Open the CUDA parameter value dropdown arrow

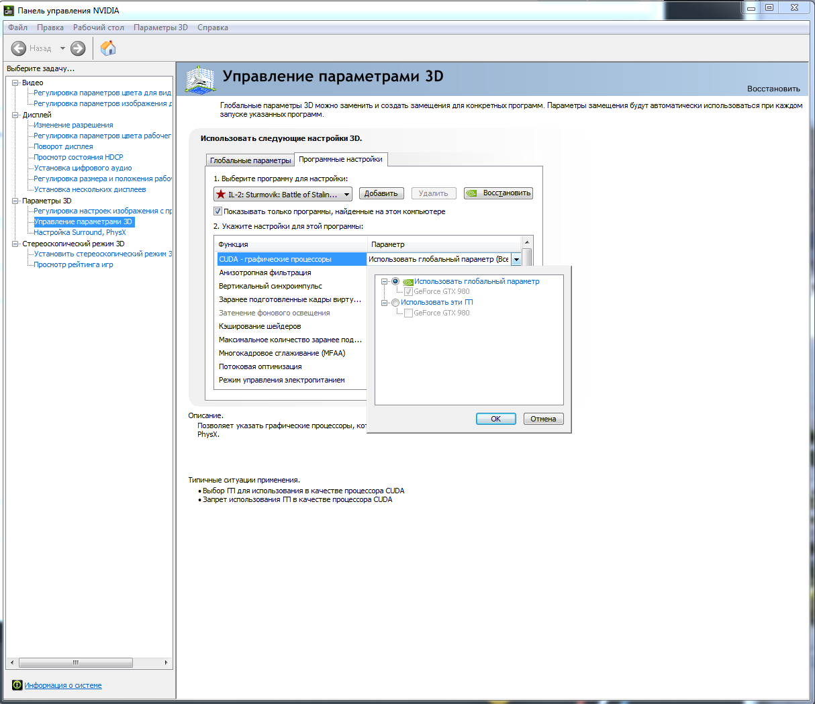pos(516,259)
